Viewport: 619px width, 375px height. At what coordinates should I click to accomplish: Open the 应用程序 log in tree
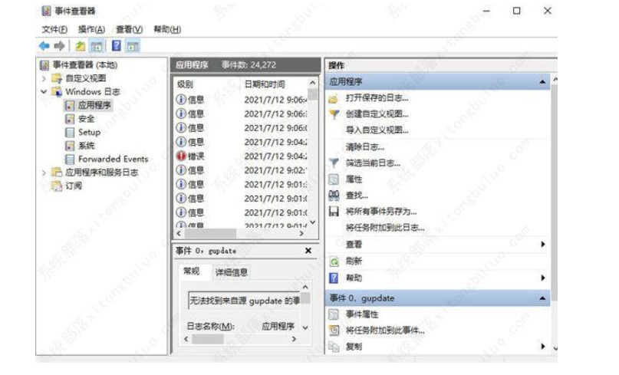pyautogui.click(x=94, y=105)
